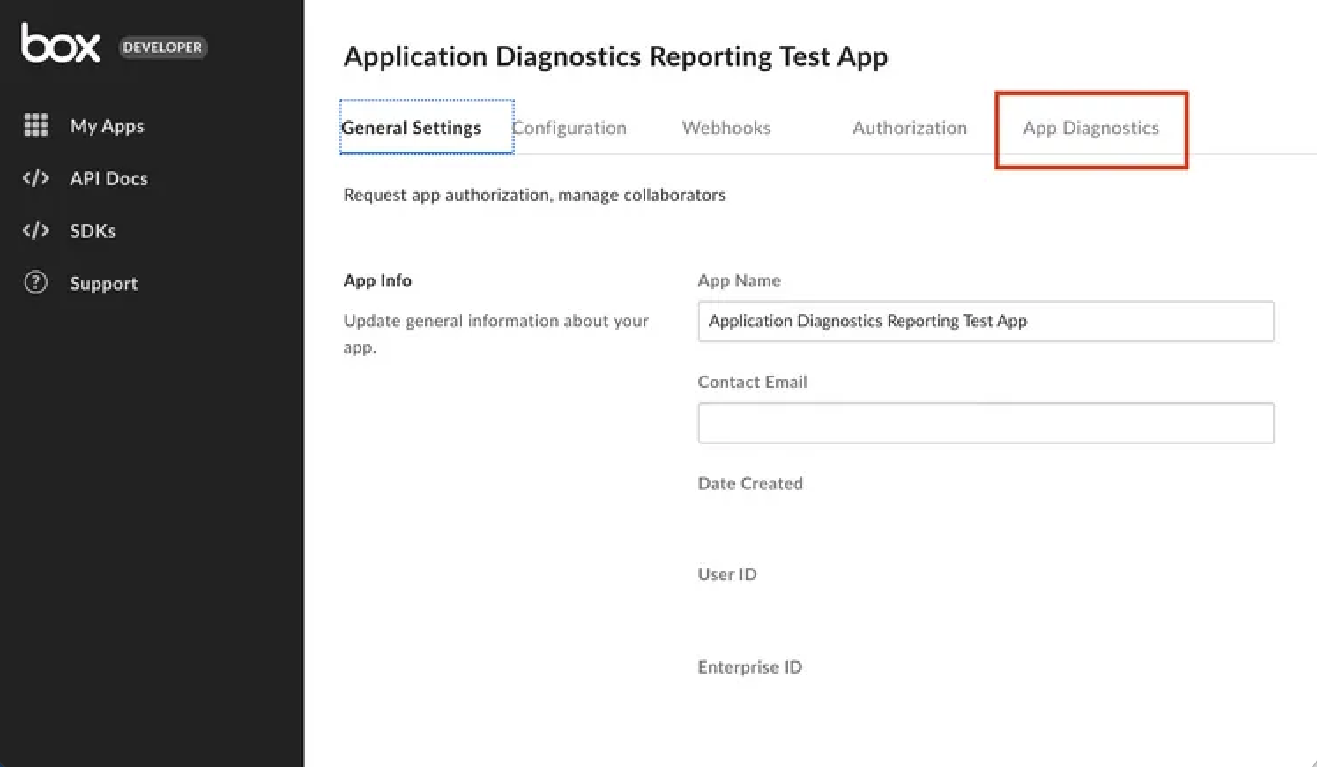Open My Apps in the sidebar
Screen dimensions: 1317x767
[107, 126]
